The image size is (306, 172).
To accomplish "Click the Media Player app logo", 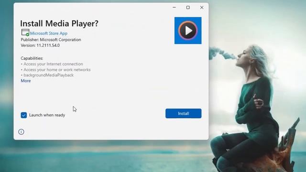I will (188, 31).
